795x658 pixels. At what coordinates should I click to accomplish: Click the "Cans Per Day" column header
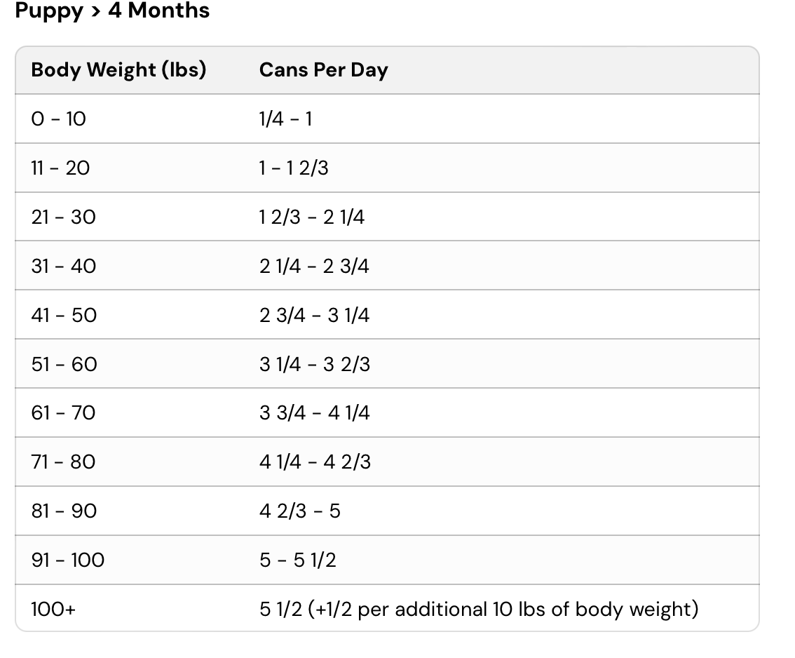click(x=323, y=70)
